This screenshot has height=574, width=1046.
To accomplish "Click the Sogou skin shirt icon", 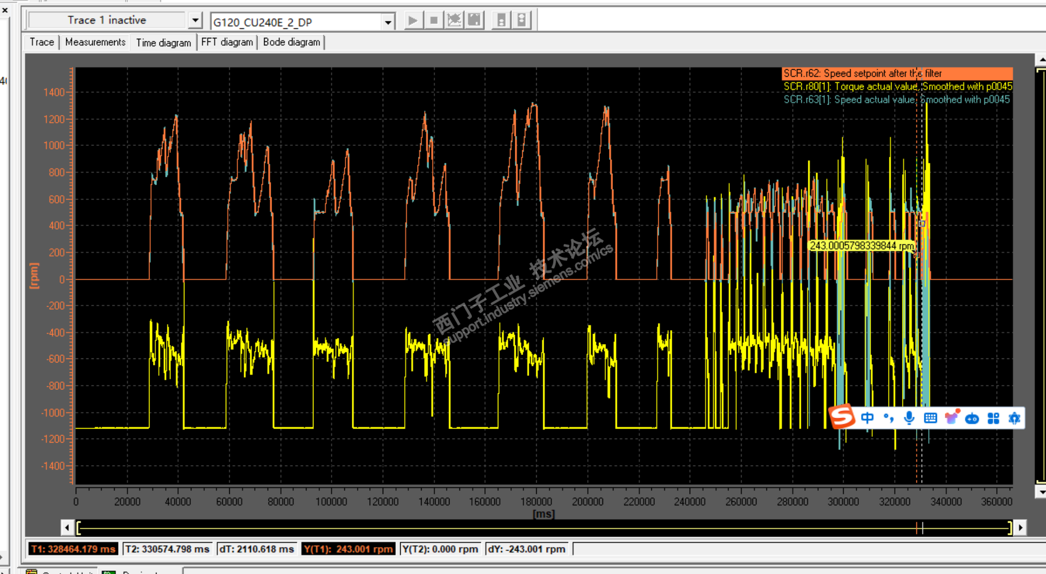I will point(951,418).
